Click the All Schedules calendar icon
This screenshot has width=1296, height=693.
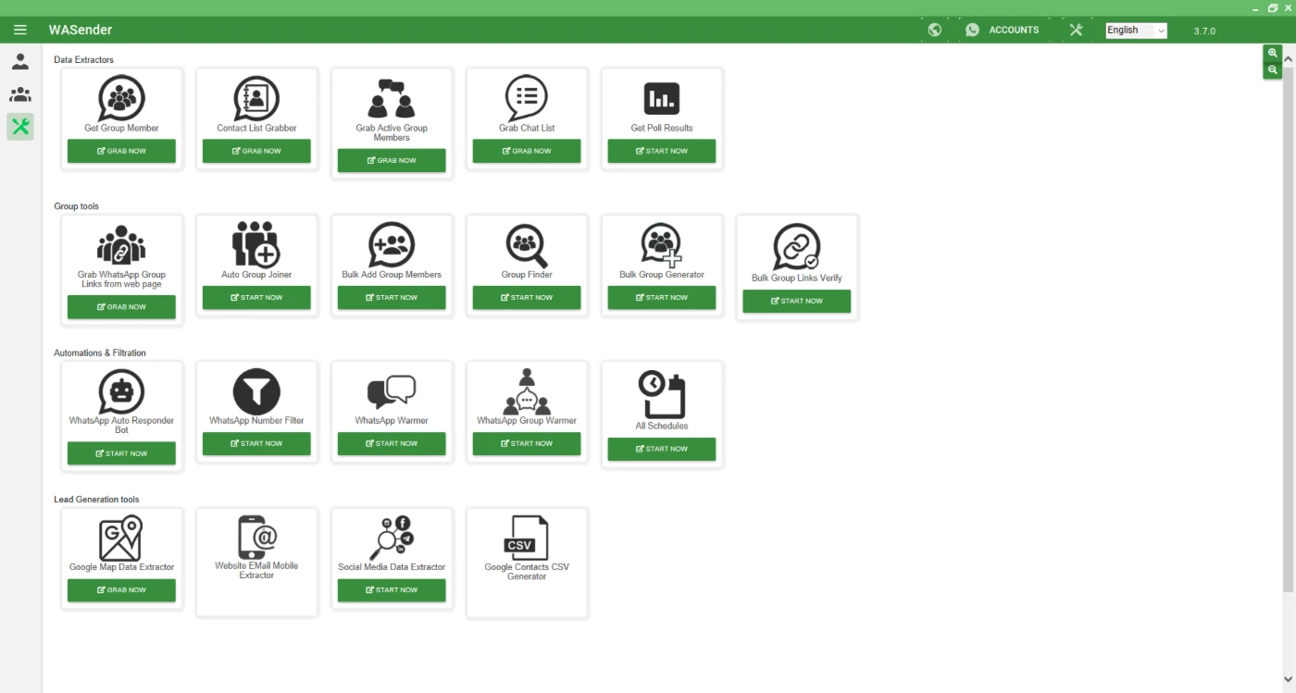pos(662,395)
